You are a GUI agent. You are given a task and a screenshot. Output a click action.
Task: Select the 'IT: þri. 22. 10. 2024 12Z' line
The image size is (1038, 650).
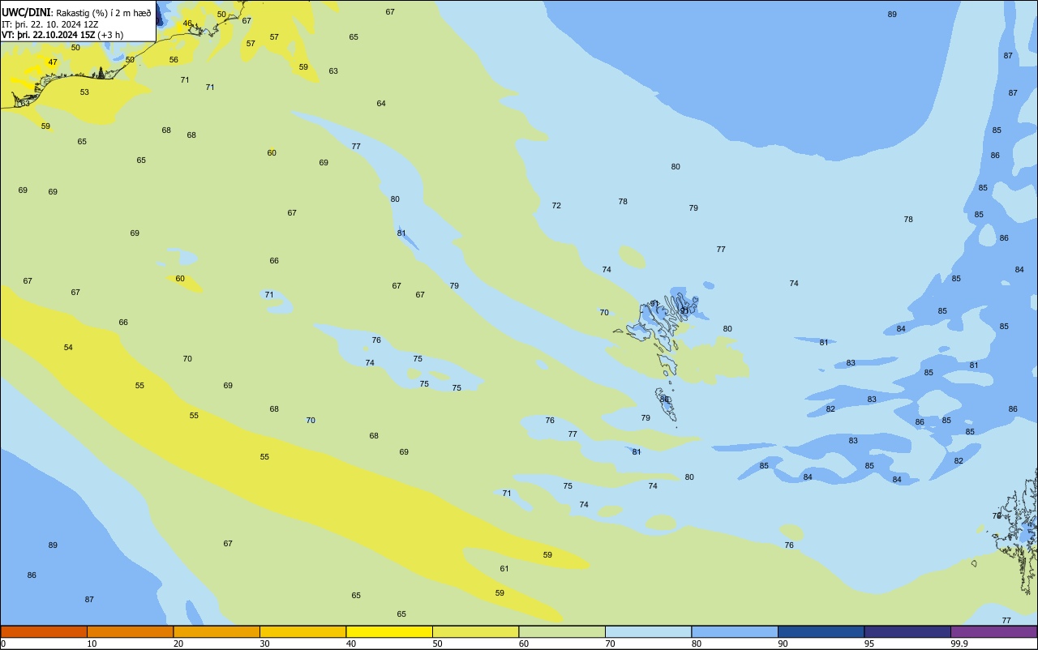[50, 24]
